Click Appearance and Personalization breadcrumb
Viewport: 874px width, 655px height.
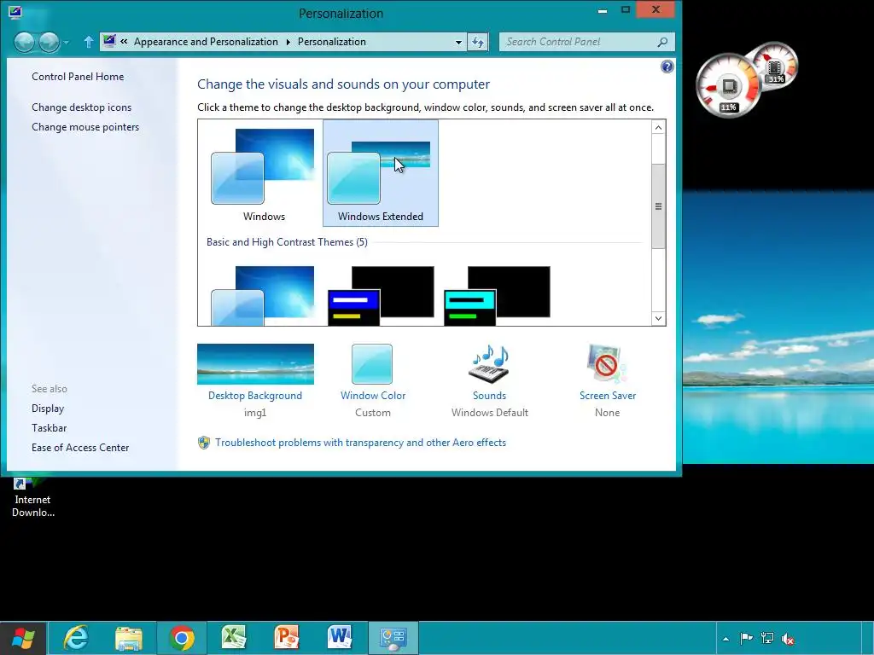(x=206, y=42)
